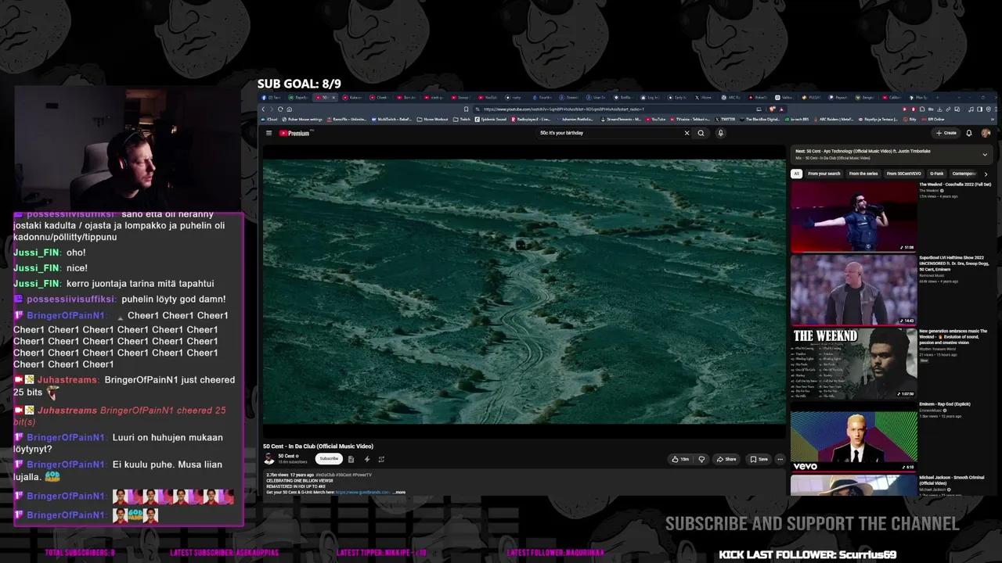Click the document icon beside Subscribe
Viewport: 1002px width, 563px height.
tap(351, 459)
